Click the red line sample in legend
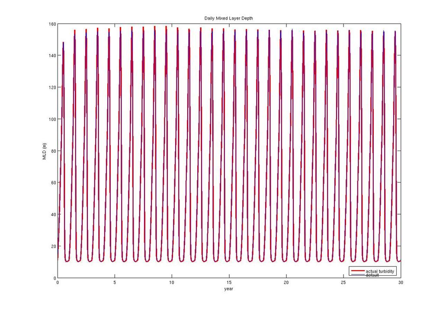 [x=357, y=271]
